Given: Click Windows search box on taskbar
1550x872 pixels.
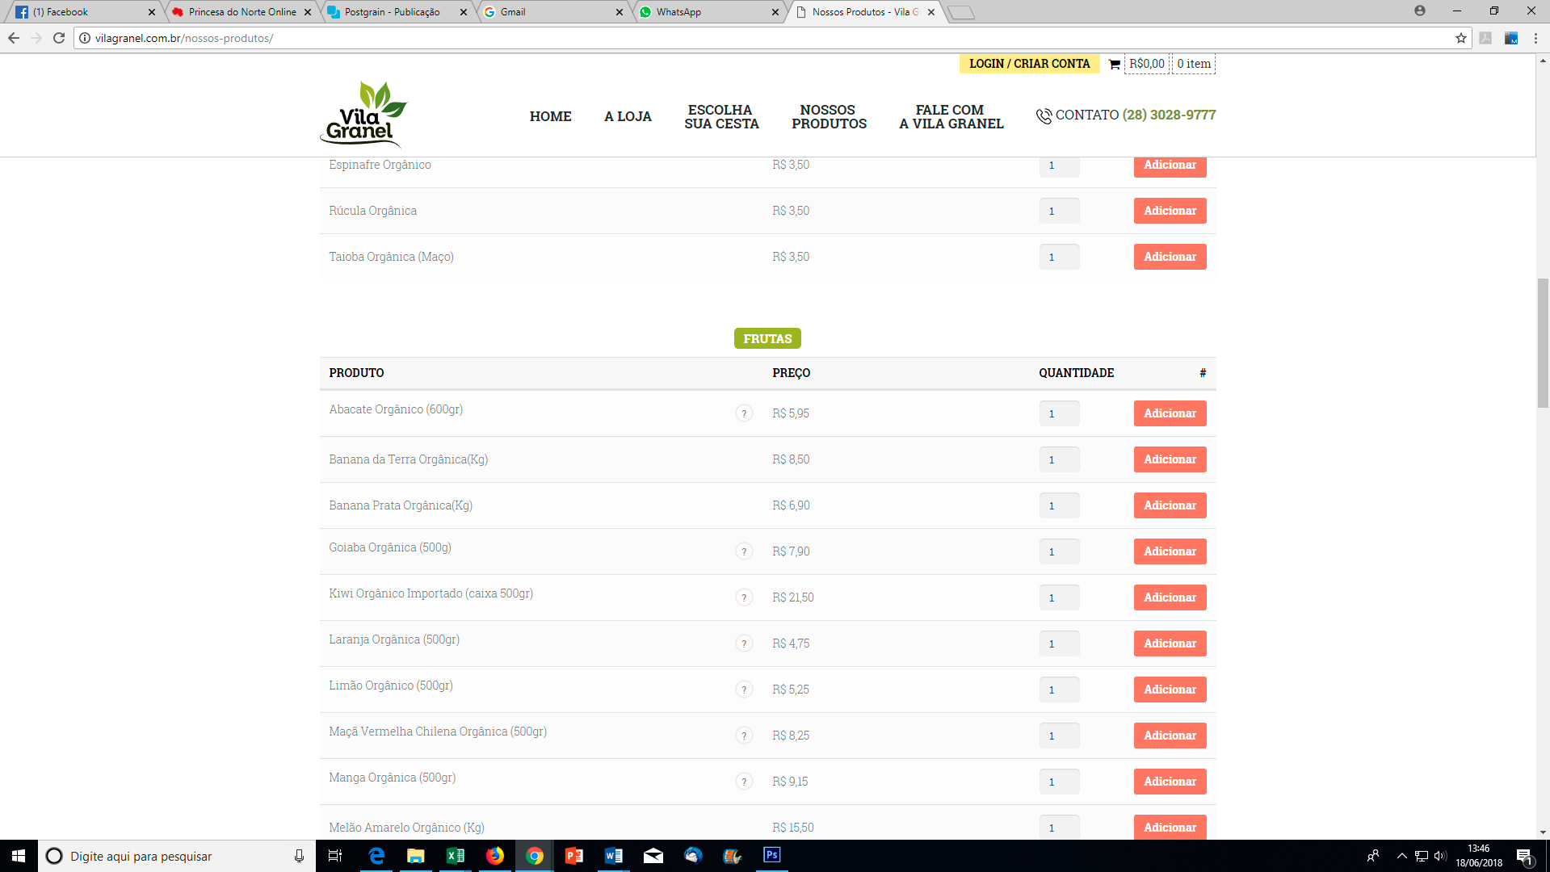Looking at the screenshot, I should [178, 856].
